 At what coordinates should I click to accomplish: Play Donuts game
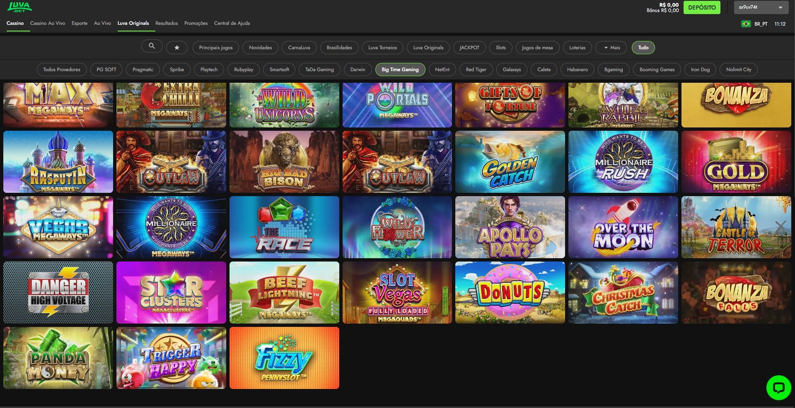coord(510,293)
